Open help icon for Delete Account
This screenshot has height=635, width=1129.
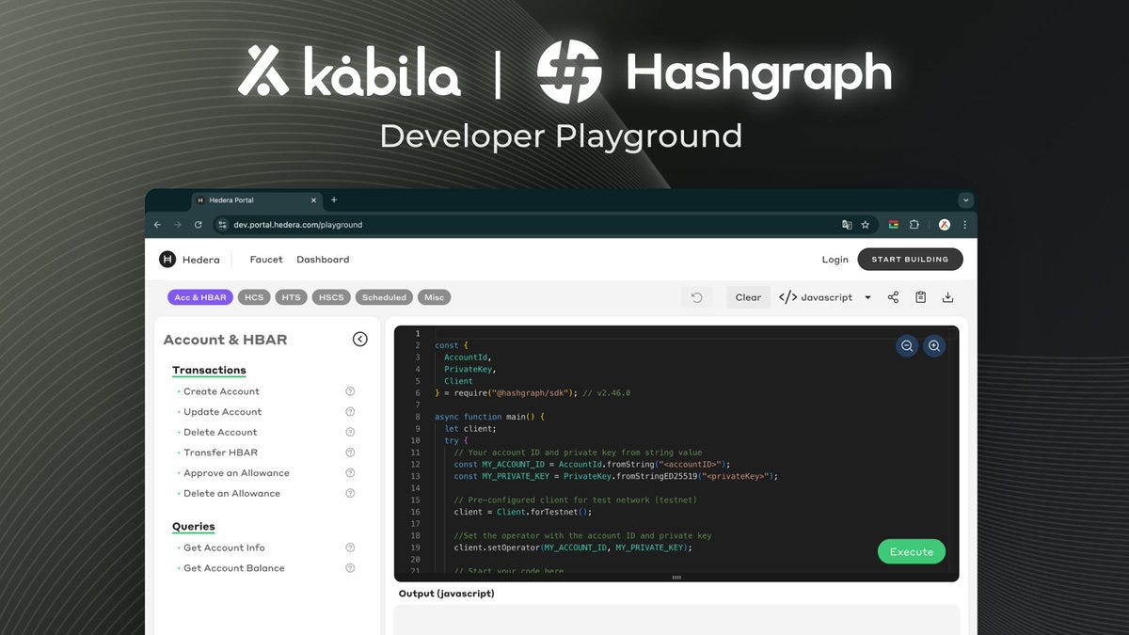coord(350,433)
